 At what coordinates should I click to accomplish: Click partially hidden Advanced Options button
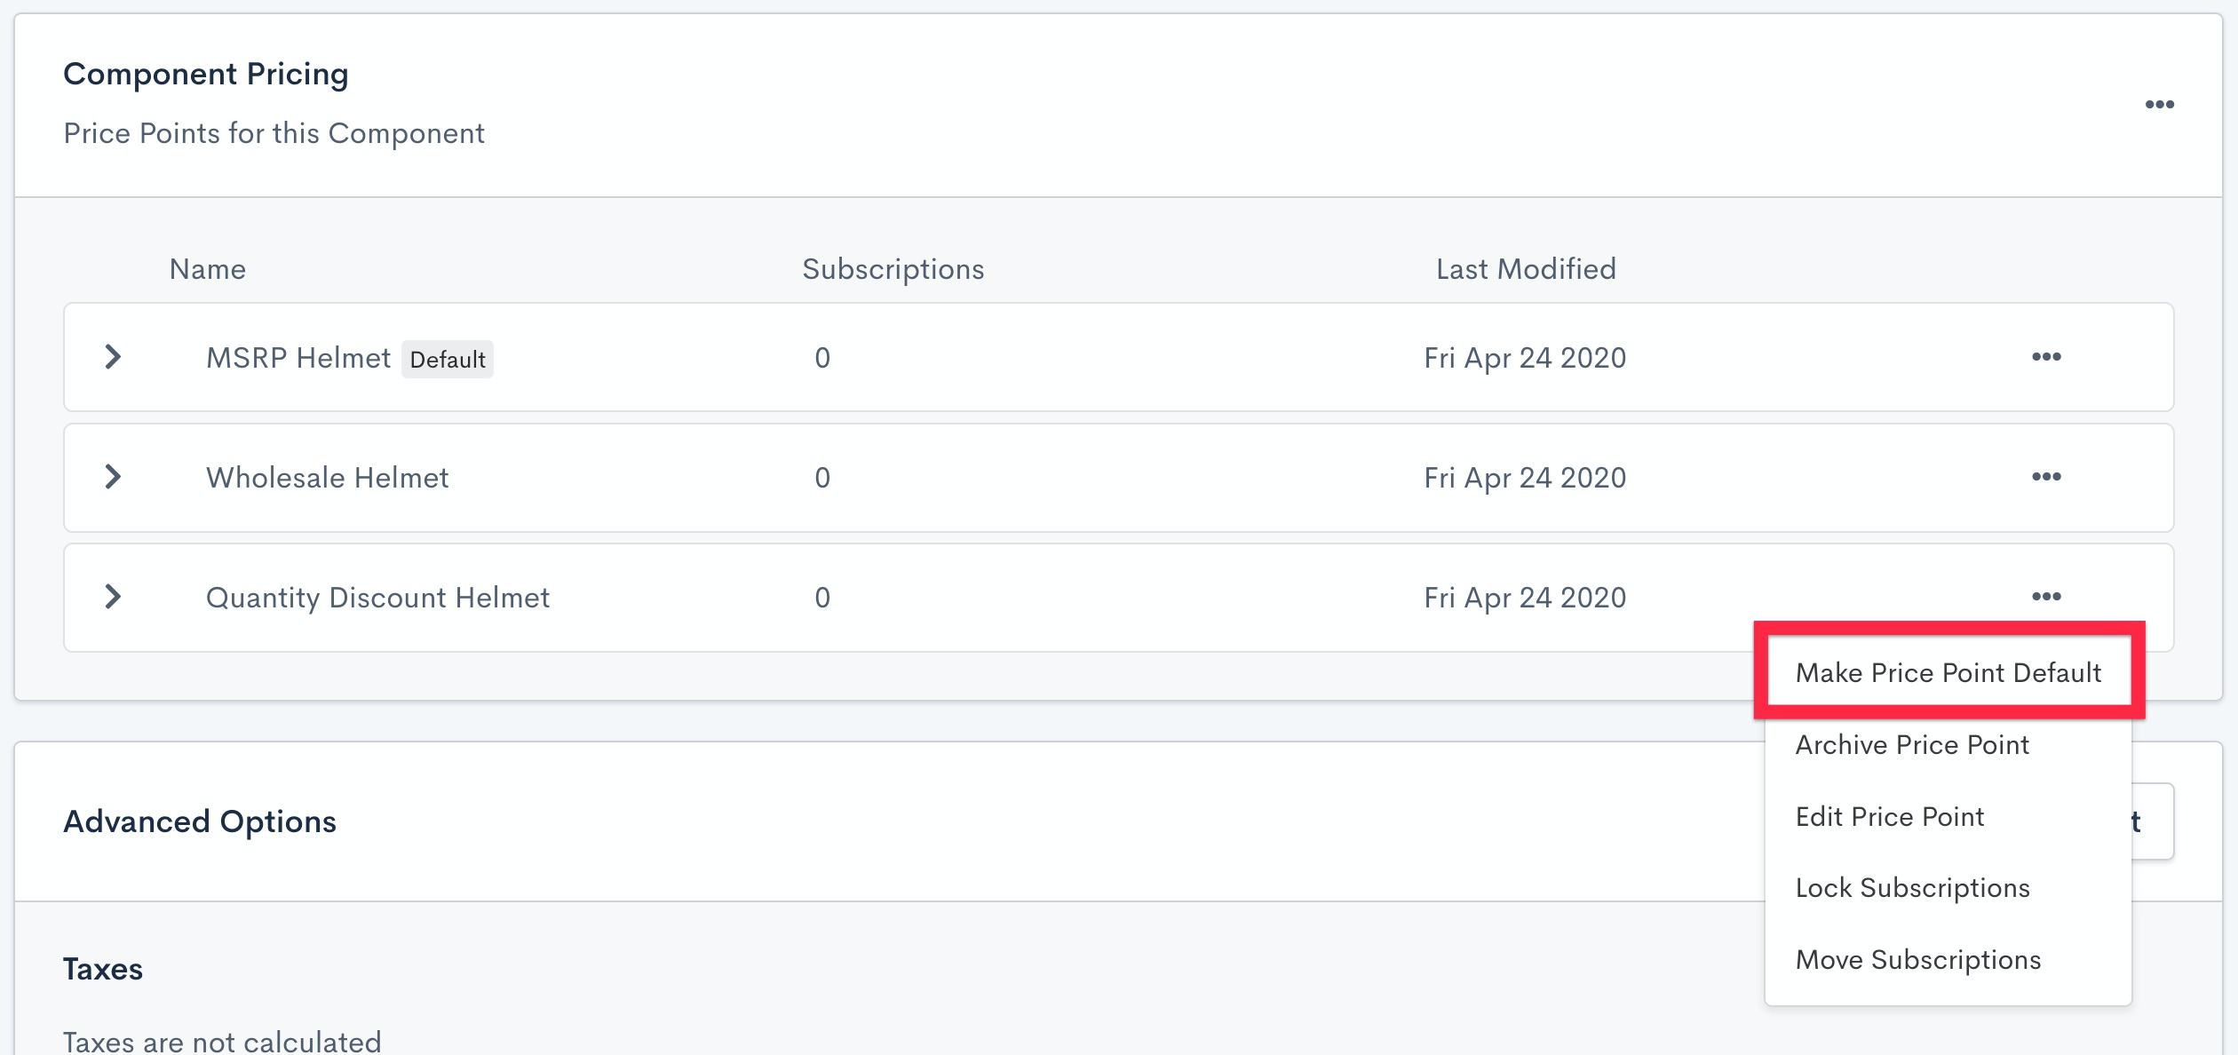2153,821
